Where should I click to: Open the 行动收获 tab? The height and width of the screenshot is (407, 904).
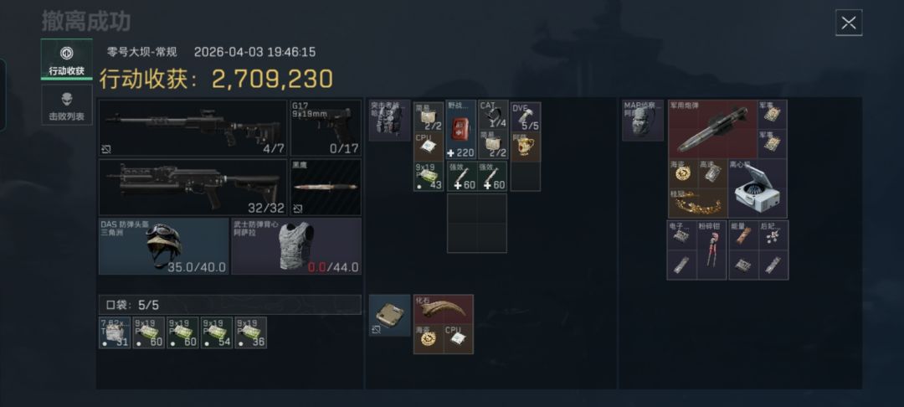tap(66, 59)
